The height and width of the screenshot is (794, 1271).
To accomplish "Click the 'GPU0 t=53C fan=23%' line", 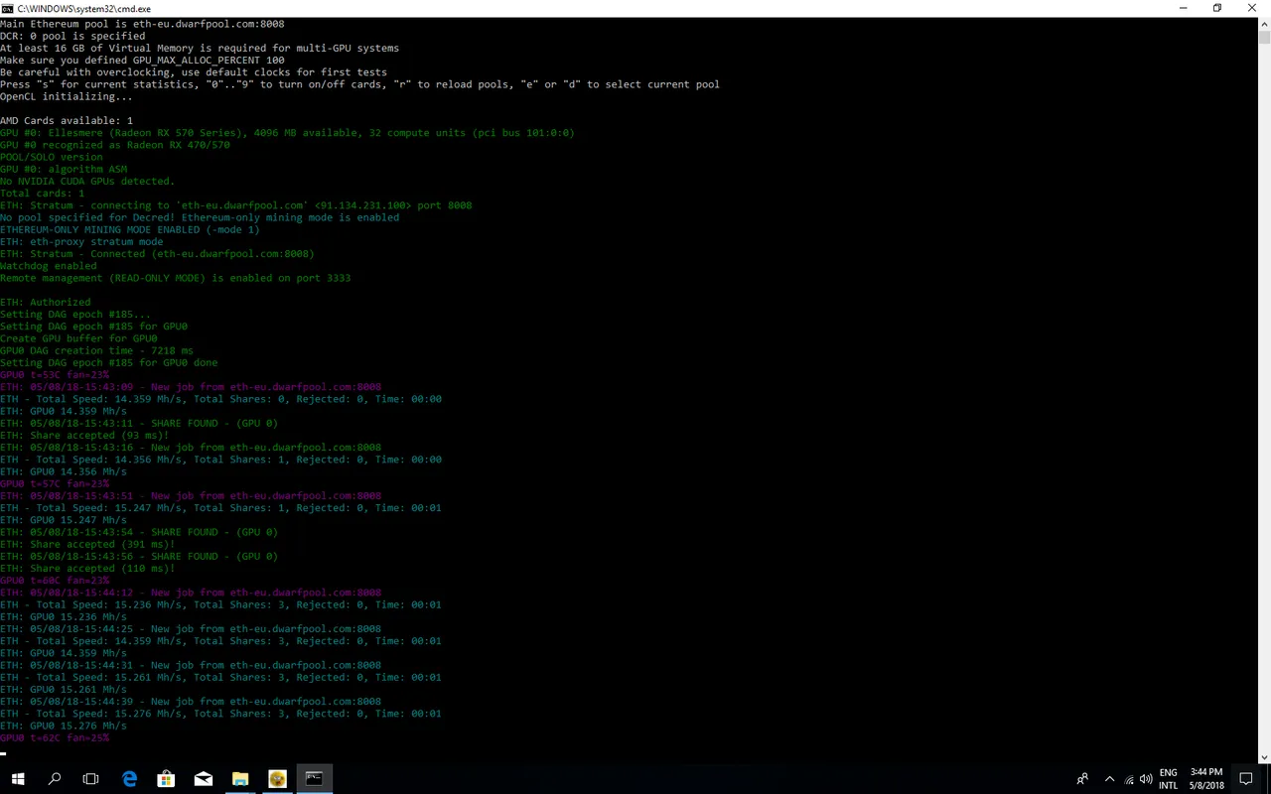I will click(x=55, y=375).
